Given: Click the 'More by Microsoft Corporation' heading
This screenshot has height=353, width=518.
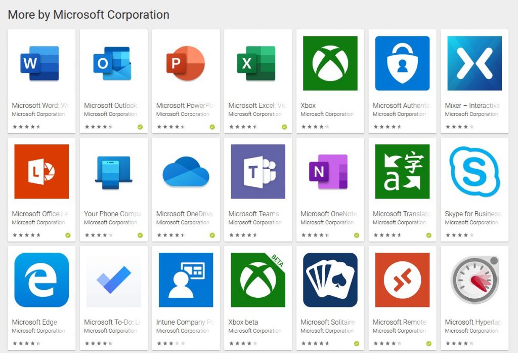Looking at the screenshot, I should 89,15.
